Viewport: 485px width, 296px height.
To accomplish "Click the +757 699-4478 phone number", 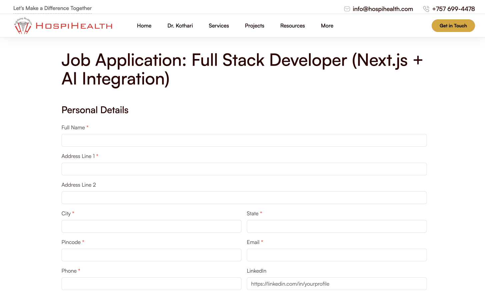I will pos(453,9).
